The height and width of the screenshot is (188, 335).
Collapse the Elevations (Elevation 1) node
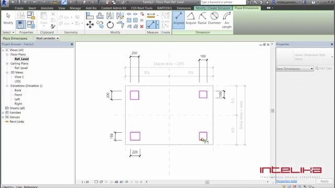7,86
